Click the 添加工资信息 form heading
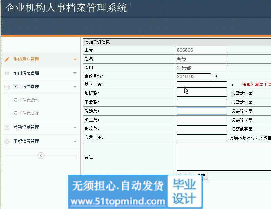This screenshot has width=271, height=209. click(97, 42)
